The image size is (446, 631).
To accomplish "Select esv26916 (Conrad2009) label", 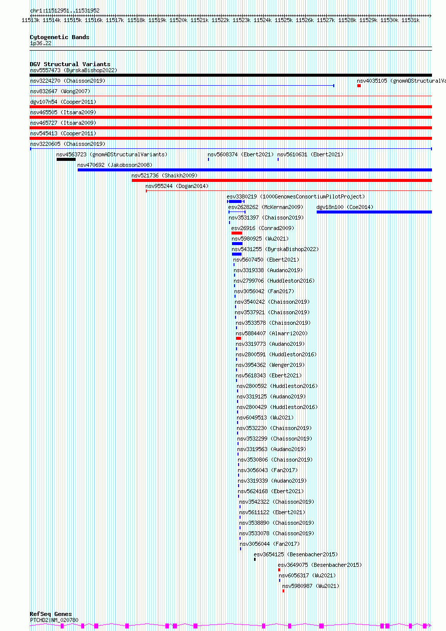I will click(263, 228).
